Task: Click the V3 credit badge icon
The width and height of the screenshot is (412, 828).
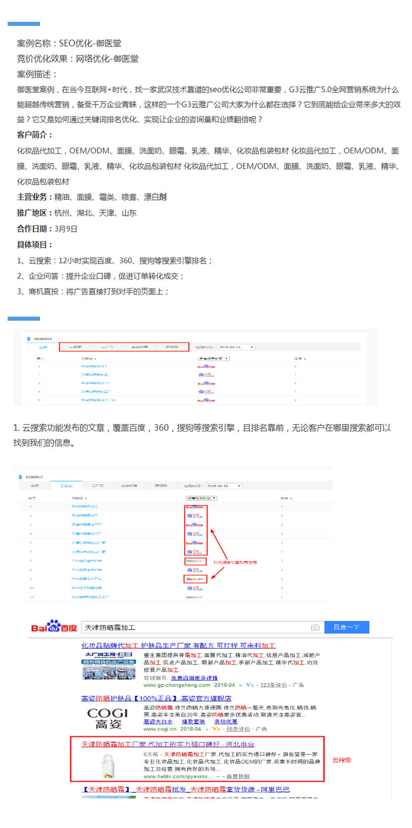Action: click(x=216, y=729)
